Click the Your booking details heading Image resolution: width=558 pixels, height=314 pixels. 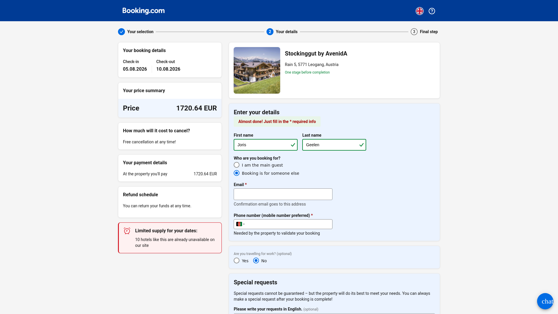[144, 51]
